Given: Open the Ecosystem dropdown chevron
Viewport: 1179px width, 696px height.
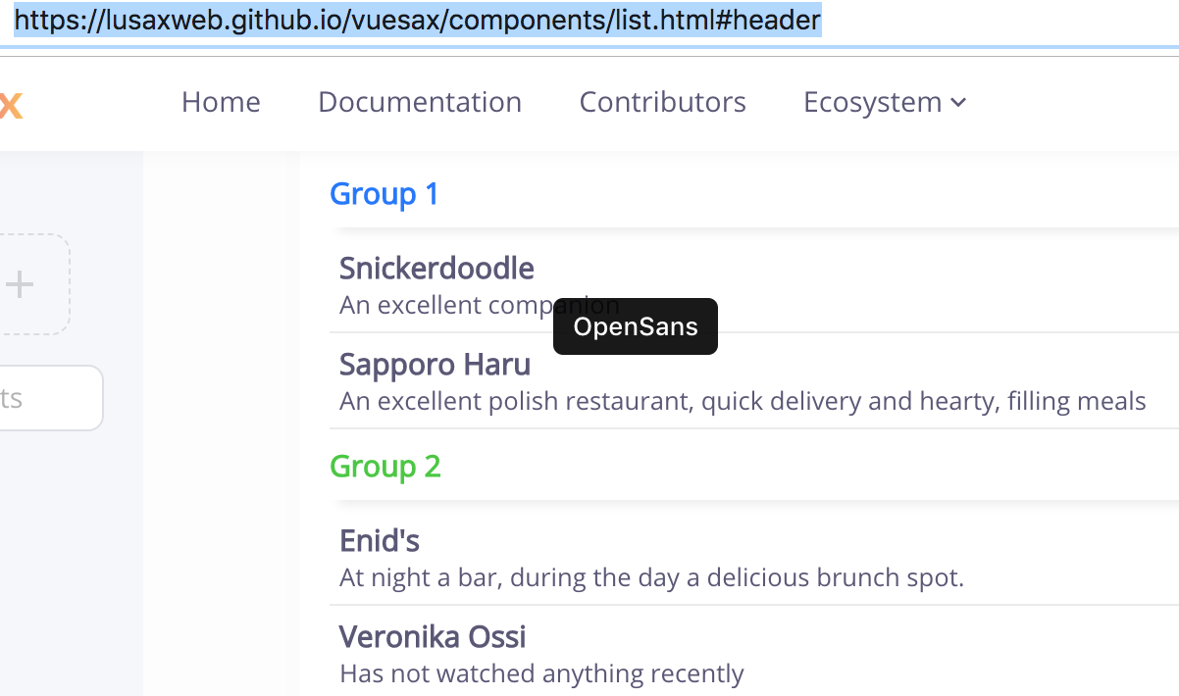Looking at the screenshot, I should pyautogui.click(x=959, y=102).
